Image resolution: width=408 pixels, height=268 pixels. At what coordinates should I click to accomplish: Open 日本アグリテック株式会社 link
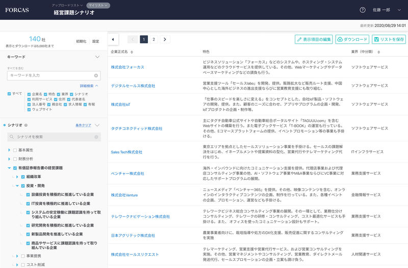coord(133,235)
